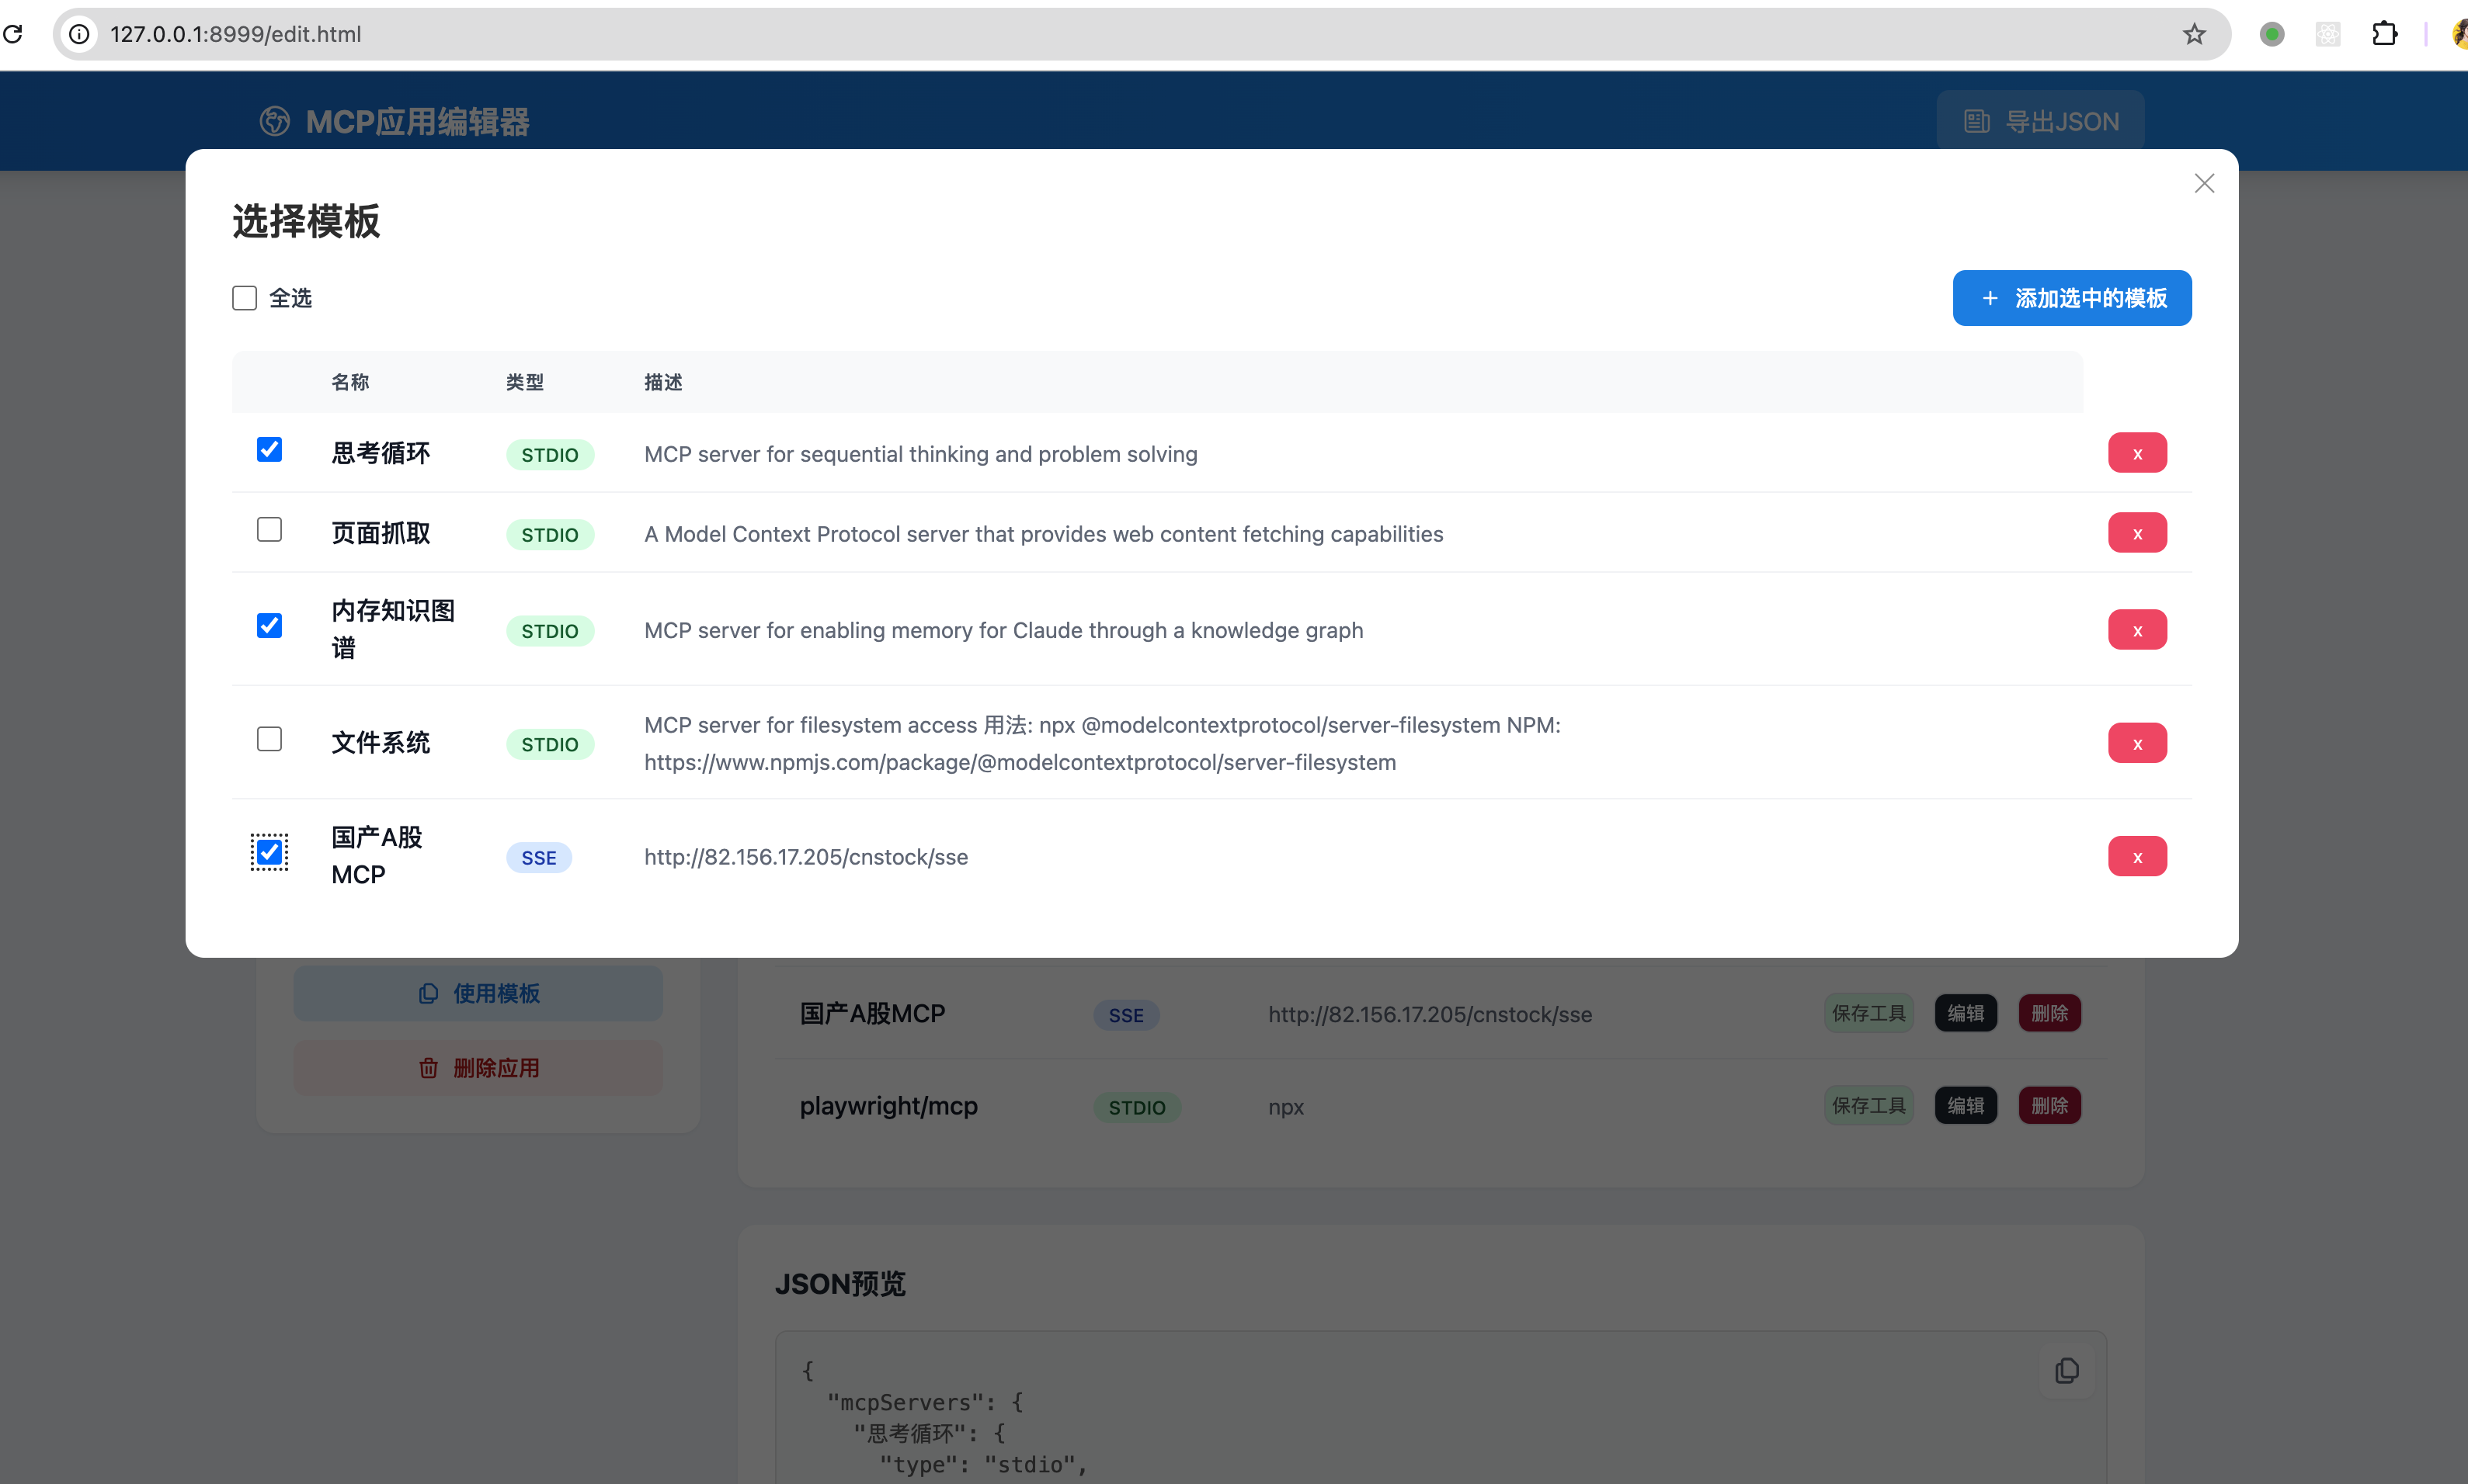Delete the 思考循环 template with red x
The image size is (2468, 1484).
click(2137, 453)
